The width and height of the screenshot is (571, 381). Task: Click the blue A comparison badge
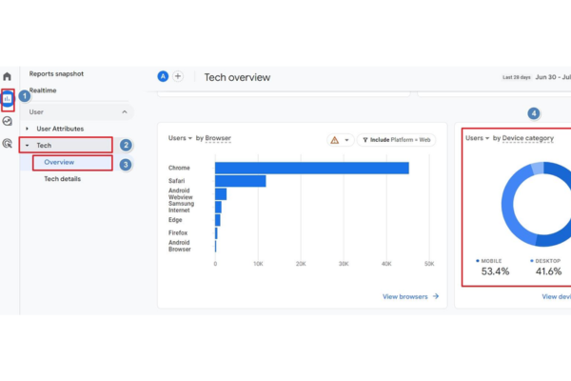[163, 76]
